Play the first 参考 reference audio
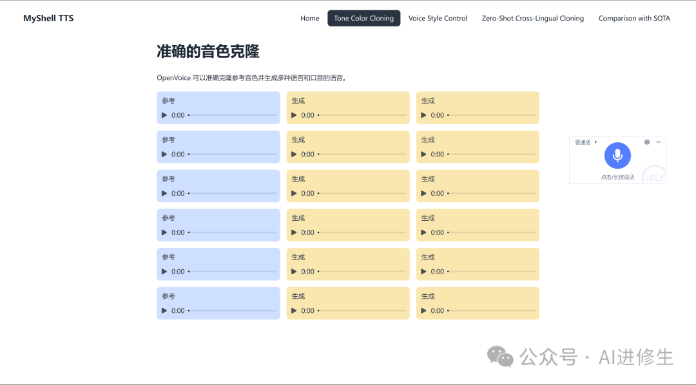The height and width of the screenshot is (385, 696). (164, 115)
